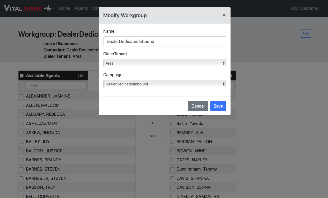The image size is (328, 198).
Task: Click the double left arrow move-all button
Action: click(x=152, y=136)
